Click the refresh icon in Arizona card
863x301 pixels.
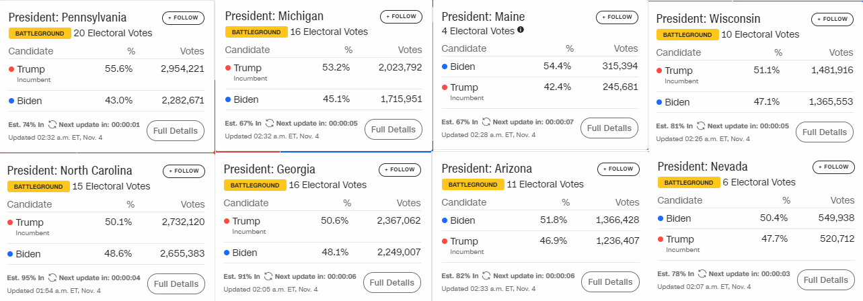tap(486, 275)
